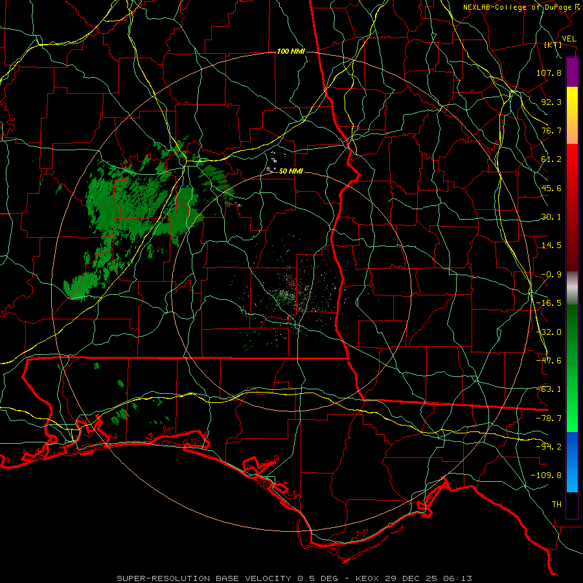Click the NEXLAB-College of DuPage label
The image size is (583, 583).
[x=518, y=7]
